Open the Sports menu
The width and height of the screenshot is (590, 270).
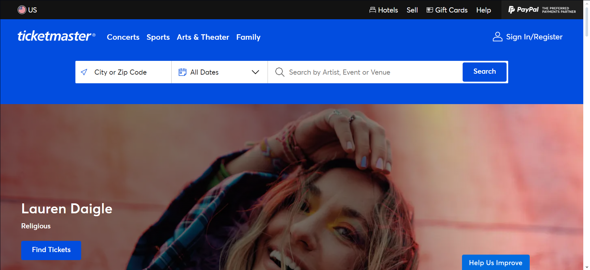158,37
